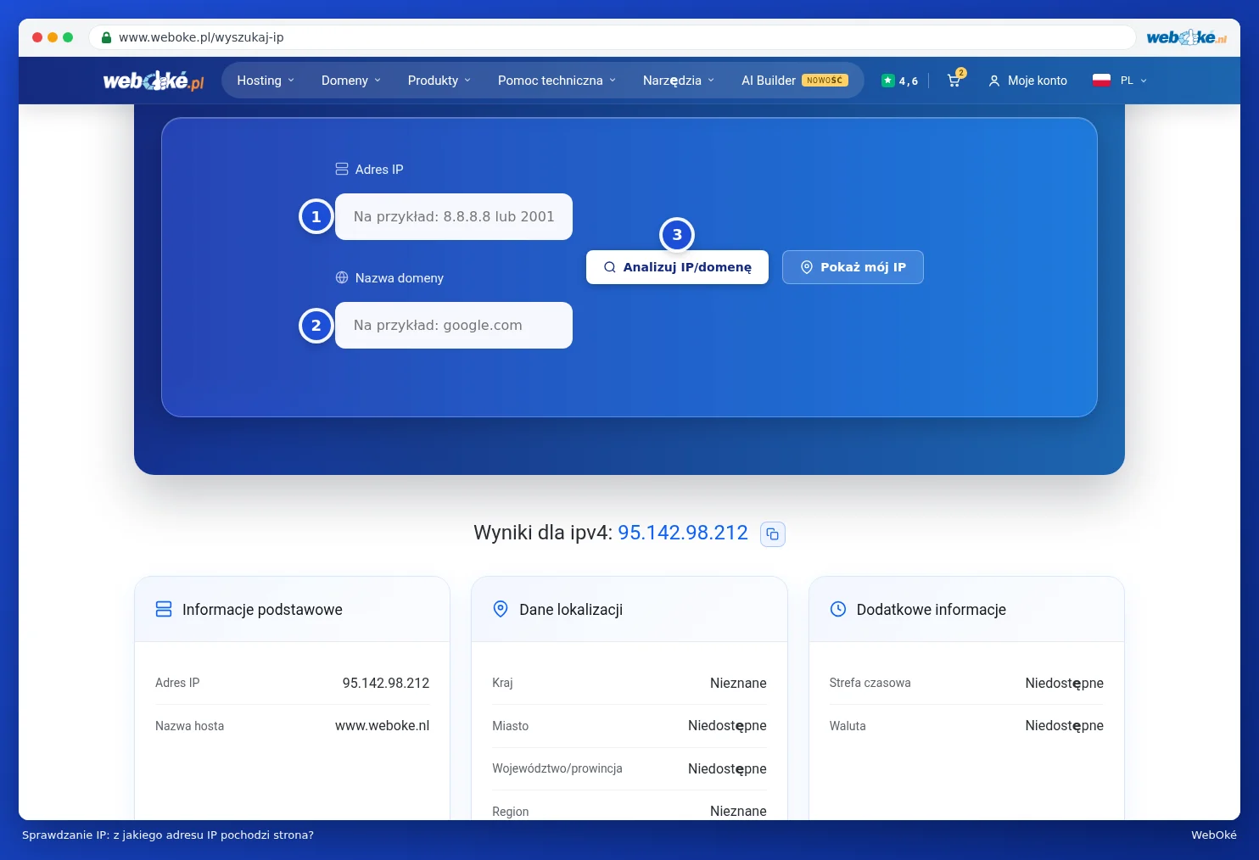Click the Informacje podstawowe card heading

pos(262,610)
